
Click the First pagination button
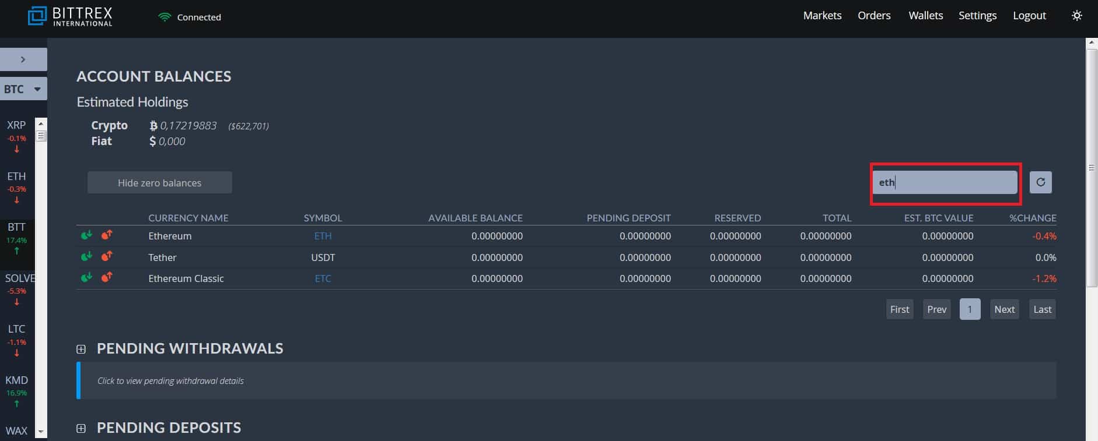point(900,309)
